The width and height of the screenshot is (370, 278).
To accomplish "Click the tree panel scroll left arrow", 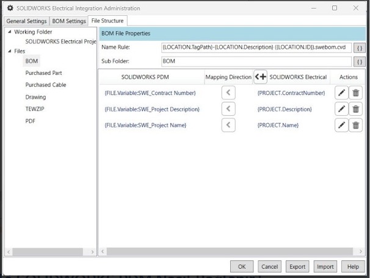I will point(9,252).
